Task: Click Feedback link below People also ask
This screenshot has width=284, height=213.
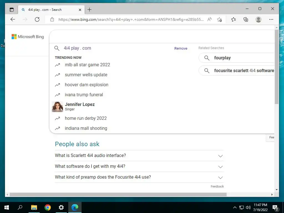Action: 217,186
